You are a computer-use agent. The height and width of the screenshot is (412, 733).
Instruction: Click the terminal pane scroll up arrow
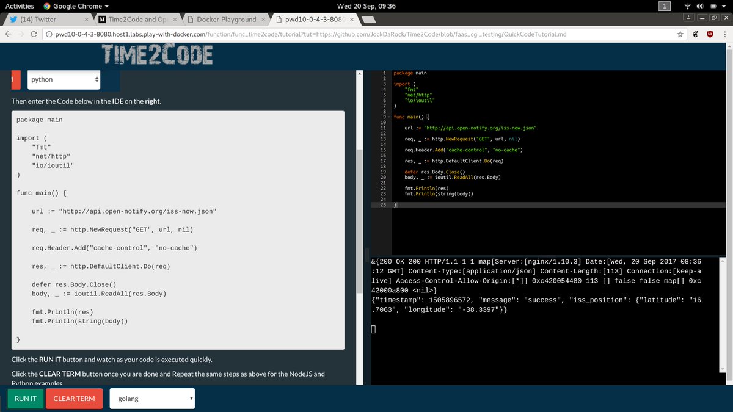(x=723, y=261)
